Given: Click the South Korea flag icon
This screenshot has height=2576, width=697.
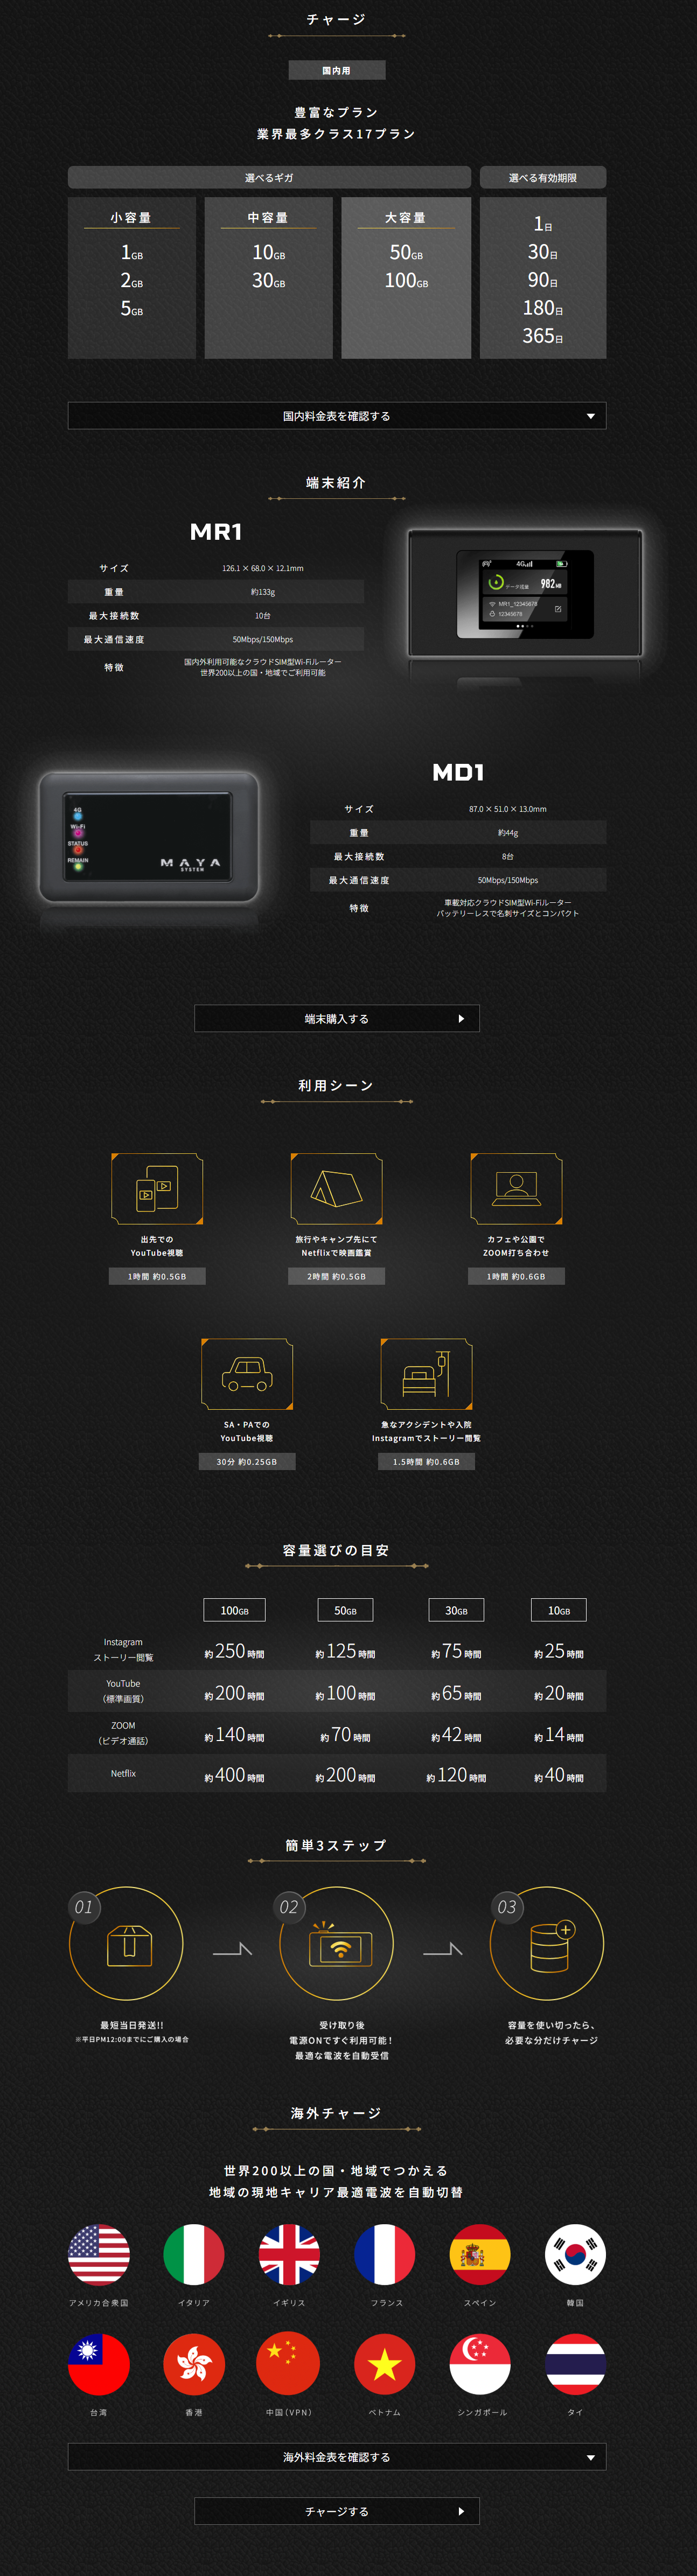Looking at the screenshot, I should (575, 2254).
